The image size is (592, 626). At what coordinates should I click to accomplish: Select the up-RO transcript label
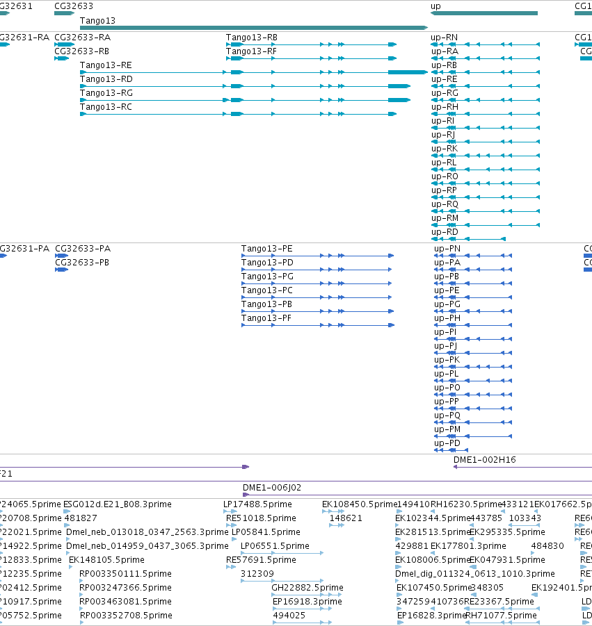[445, 176]
